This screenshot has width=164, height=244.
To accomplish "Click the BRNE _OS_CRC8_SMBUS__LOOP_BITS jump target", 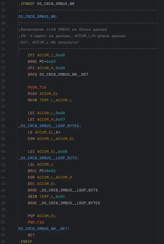I will pos(69,190).
